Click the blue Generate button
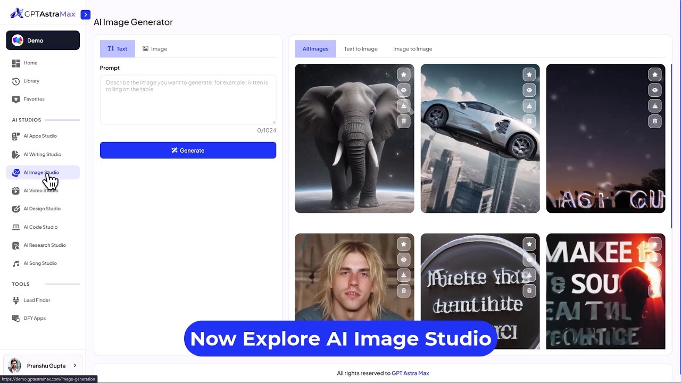Screen dimensions: 681x383 coord(188,151)
